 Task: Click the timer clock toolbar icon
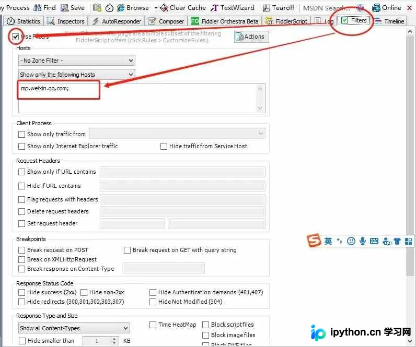(x=109, y=8)
